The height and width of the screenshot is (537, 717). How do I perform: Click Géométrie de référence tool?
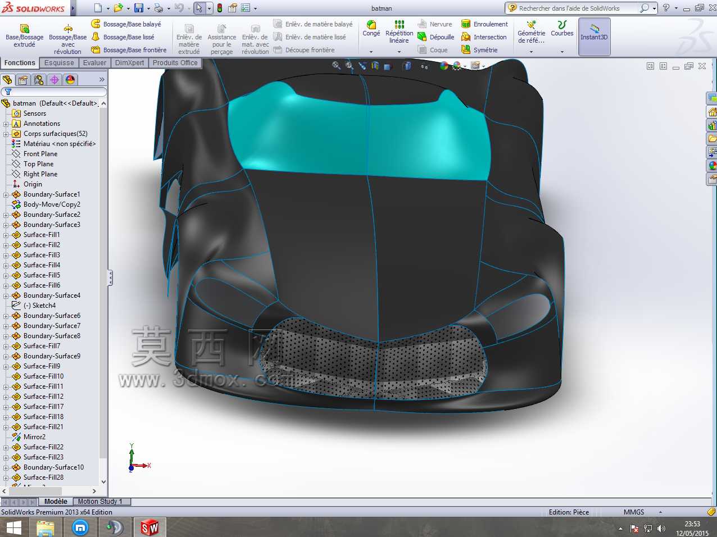tap(531, 32)
